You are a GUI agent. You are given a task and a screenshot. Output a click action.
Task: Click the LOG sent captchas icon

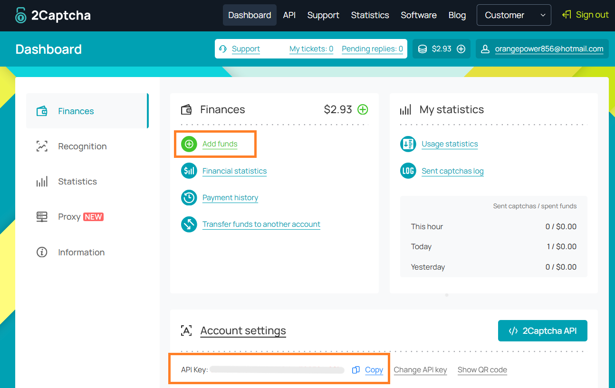408,171
